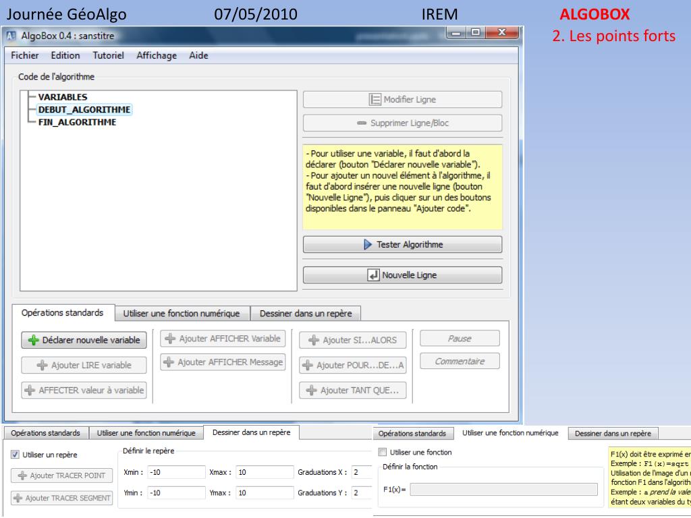
Task: Click the Commentaire button
Action: (x=460, y=362)
